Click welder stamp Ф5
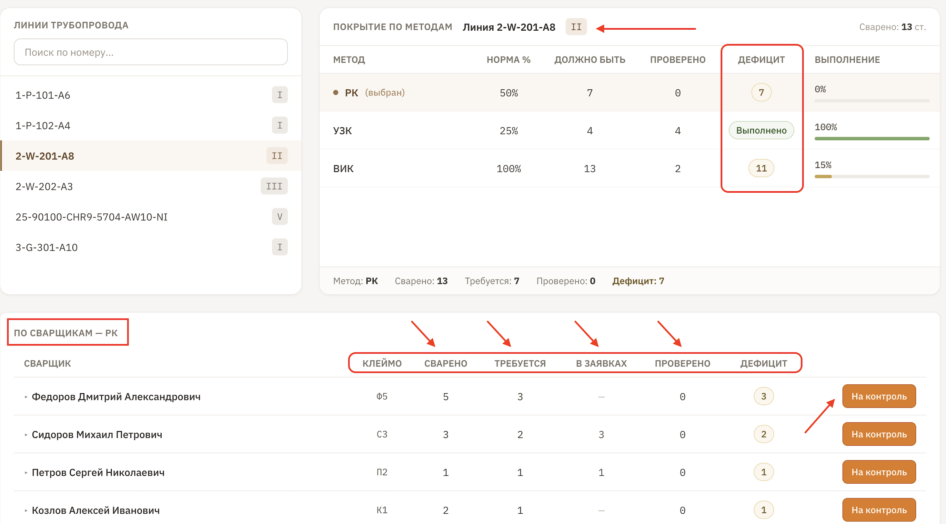This screenshot has height=524, width=946. (x=382, y=396)
